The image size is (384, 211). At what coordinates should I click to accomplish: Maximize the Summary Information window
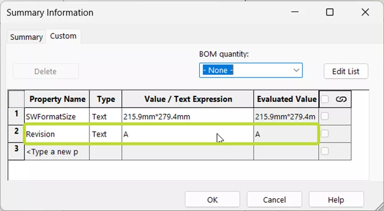click(x=330, y=12)
